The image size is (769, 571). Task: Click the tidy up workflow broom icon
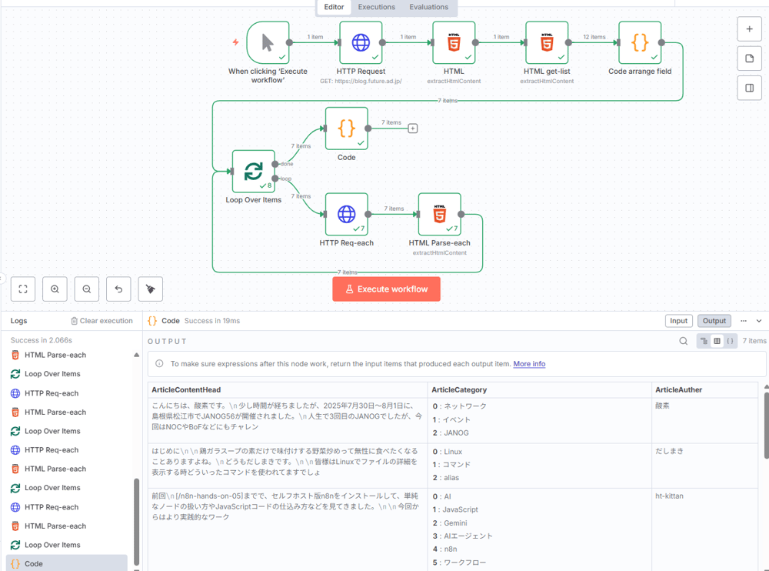pyautogui.click(x=151, y=289)
